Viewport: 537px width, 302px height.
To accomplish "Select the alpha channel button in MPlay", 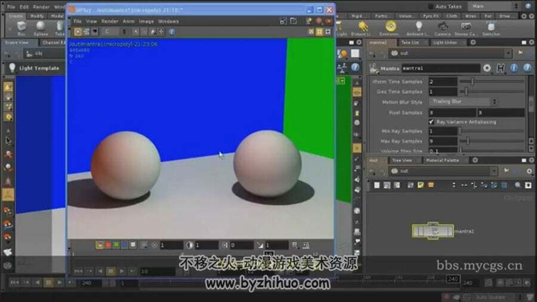I will pyautogui.click(x=133, y=245).
